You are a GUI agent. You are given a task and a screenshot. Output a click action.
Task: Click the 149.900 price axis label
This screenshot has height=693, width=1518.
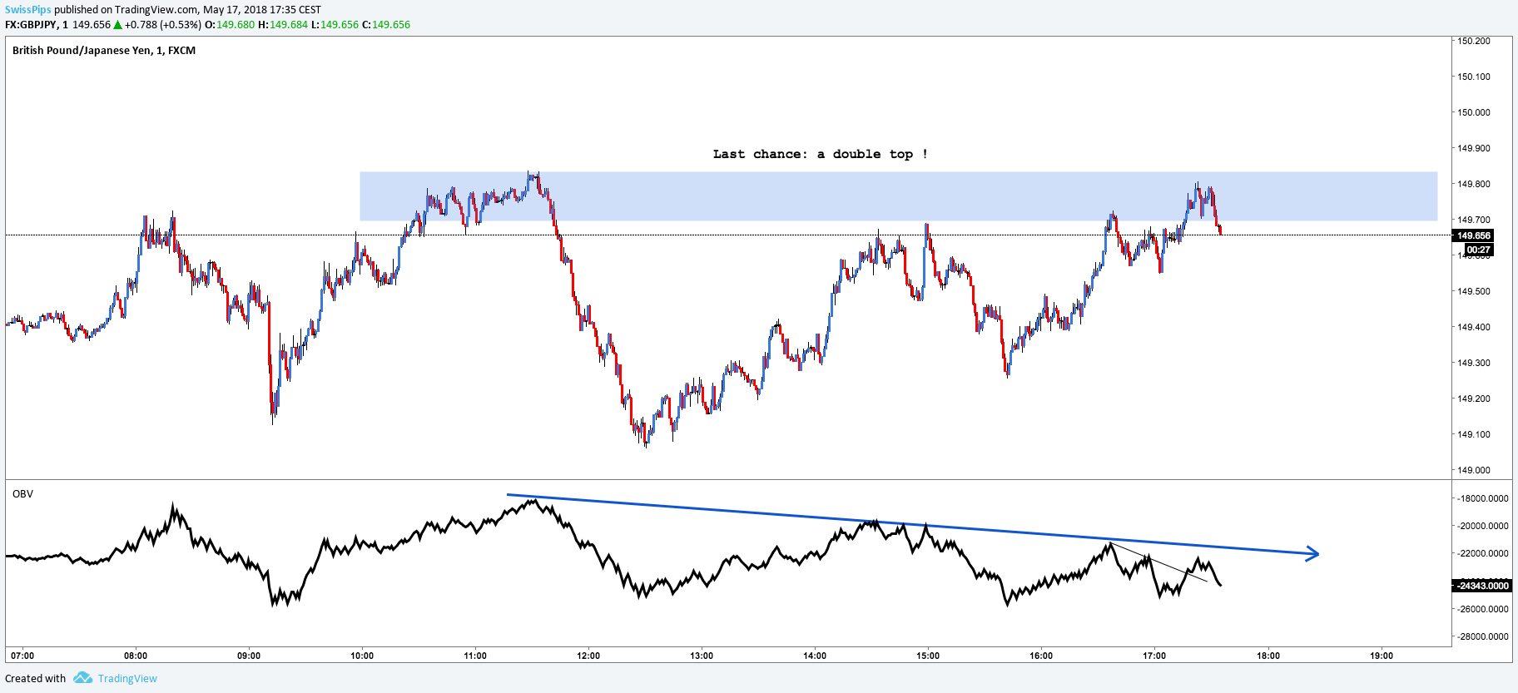pyautogui.click(x=1474, y=148)
